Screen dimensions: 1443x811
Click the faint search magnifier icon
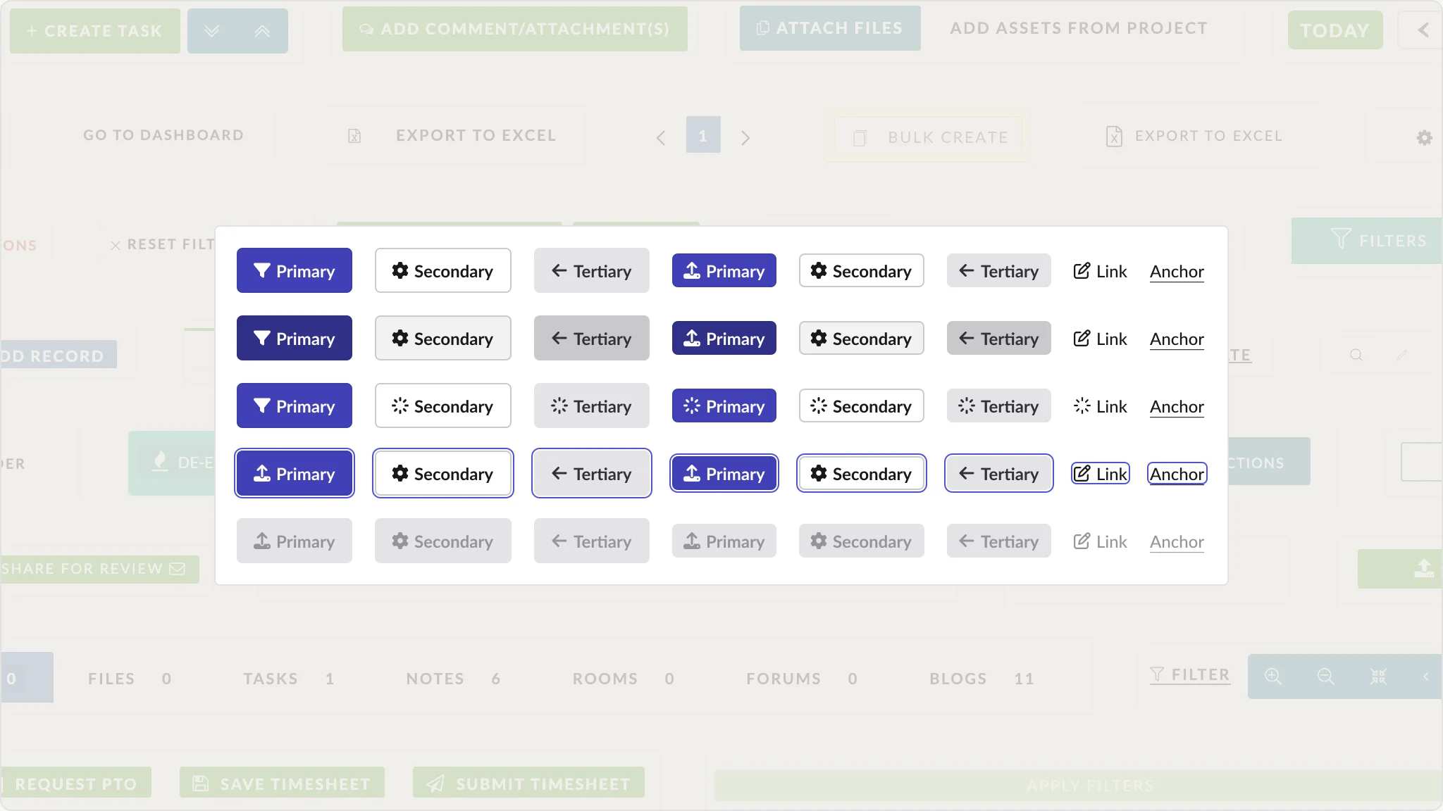pos(1356,355)
